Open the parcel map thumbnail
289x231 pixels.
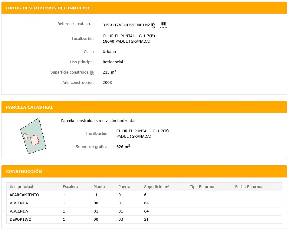(x=33, y=136)
